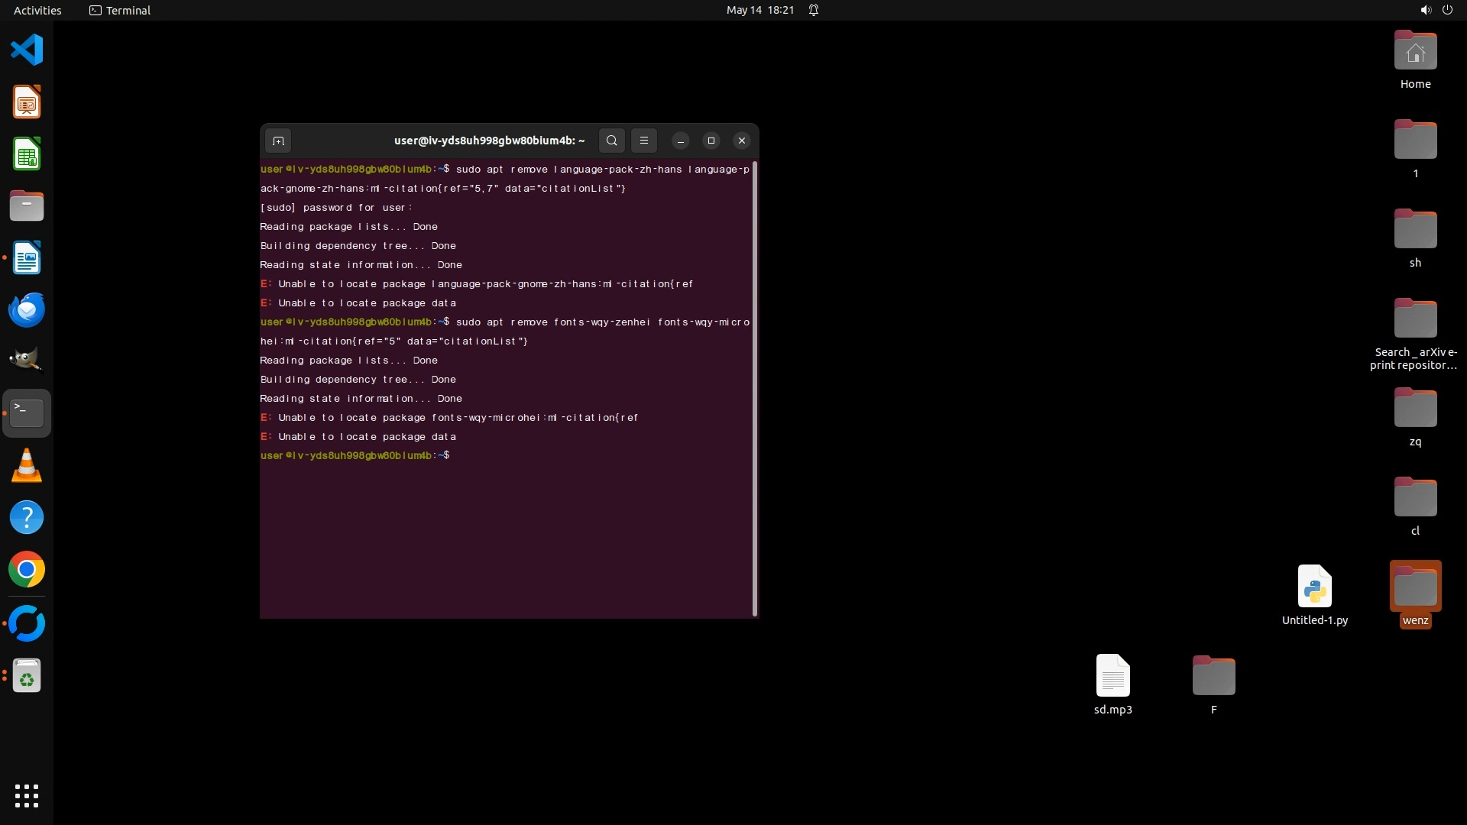Viewport: 1467px width, 825px height.
Task: Open the Terminal app menu in top bar
Action: click(120, 10)
